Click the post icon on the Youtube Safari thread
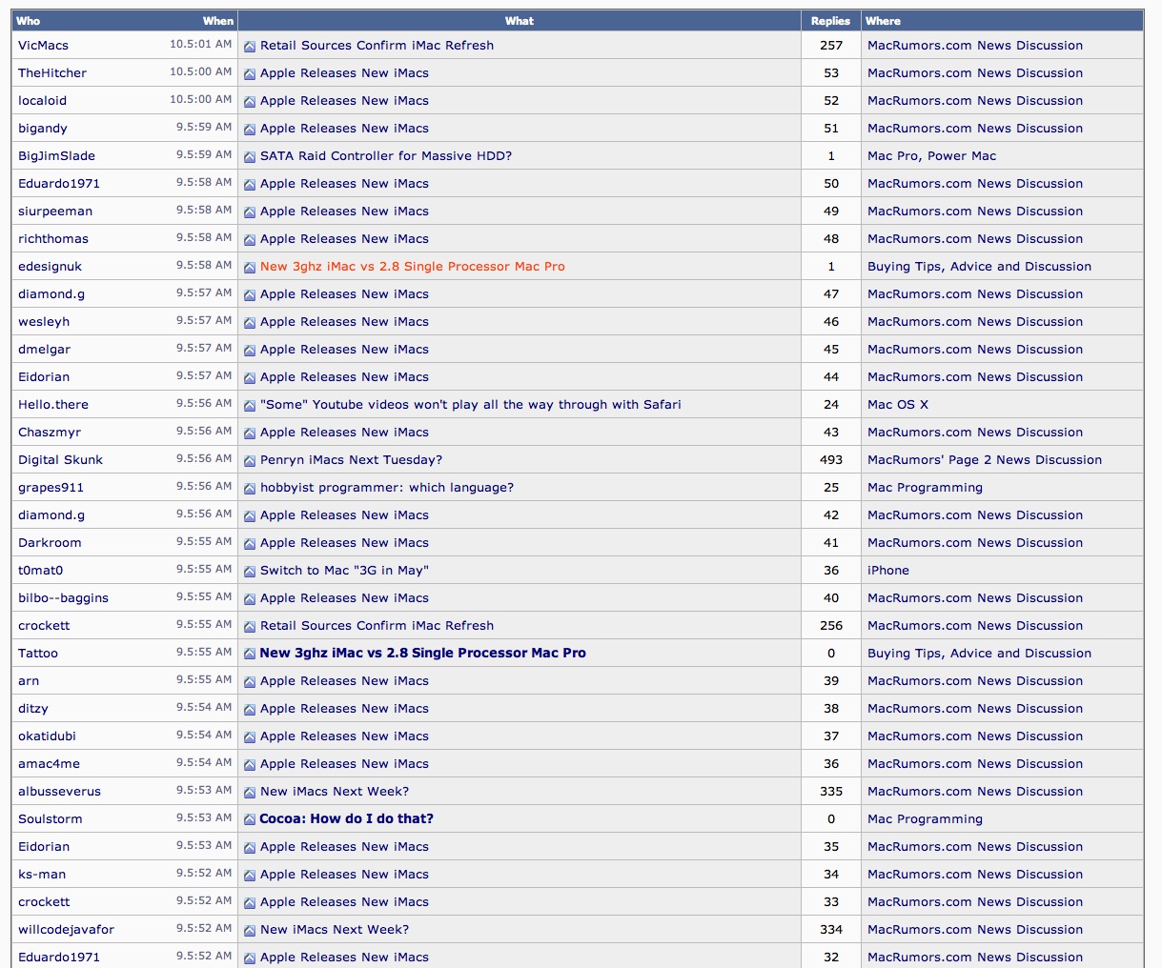Image resolution: width=1162 pixels, height=968 pixels. [249, 404]
